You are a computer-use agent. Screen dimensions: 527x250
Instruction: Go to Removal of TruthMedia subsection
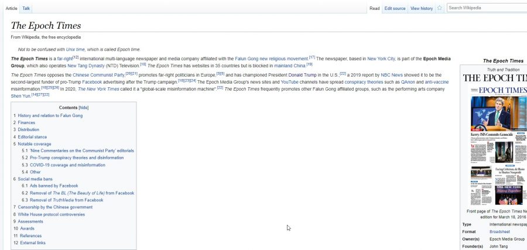coord(67,200)
